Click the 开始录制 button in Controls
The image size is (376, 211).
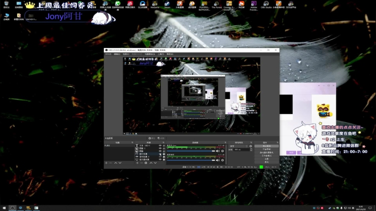266,149
